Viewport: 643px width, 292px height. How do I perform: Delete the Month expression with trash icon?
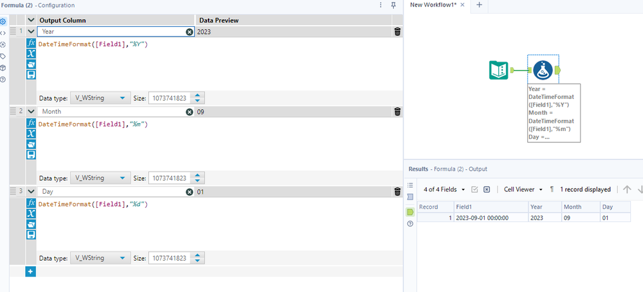click(x=397, y=111)
